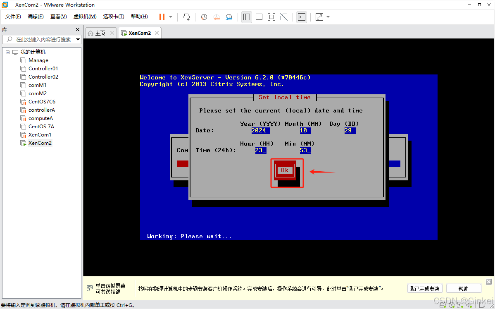Enter Unity mode from the toolbar
Image resolution: width=495 pixels, height=309 pixels.
point(284,17)
